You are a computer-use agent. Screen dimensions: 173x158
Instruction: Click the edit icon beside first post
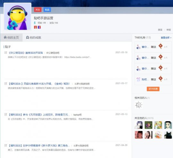(x=6, y=52)
